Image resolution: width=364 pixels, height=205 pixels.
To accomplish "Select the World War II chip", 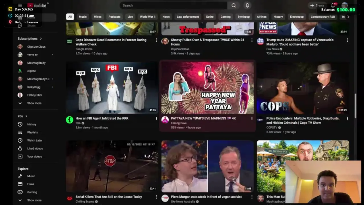I will click(x=148, y=17).
